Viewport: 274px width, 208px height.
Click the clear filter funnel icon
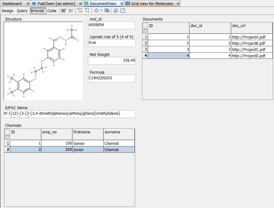[80, 11]
